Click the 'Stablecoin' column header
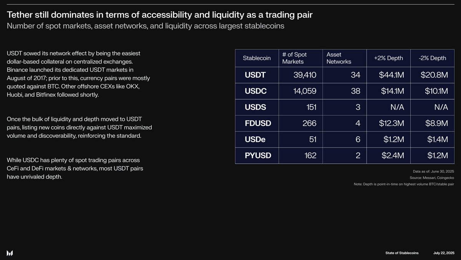The height and width of the screenshot is (260, 461). [257, 58]
